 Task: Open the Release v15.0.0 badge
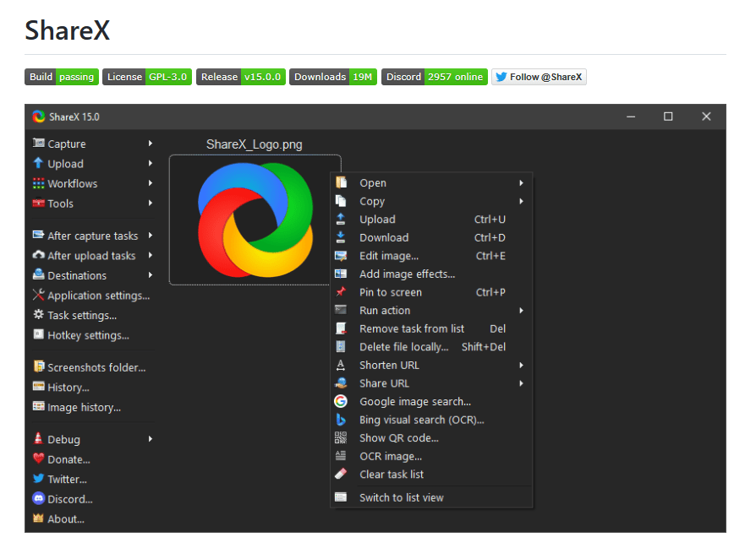[241, 77]
